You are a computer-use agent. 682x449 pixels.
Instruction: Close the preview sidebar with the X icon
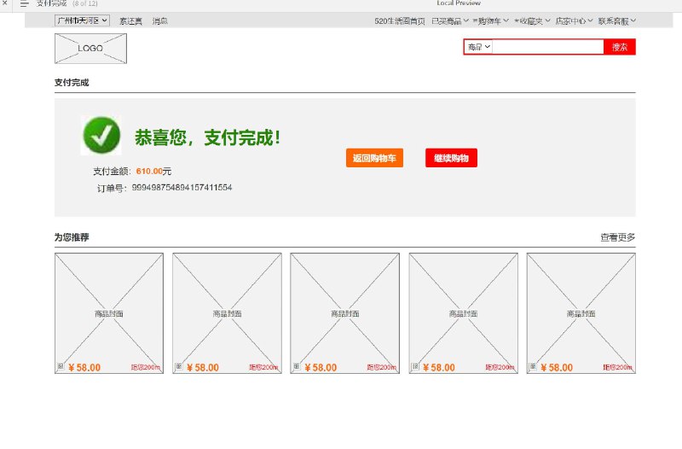[x=5, y=3]
